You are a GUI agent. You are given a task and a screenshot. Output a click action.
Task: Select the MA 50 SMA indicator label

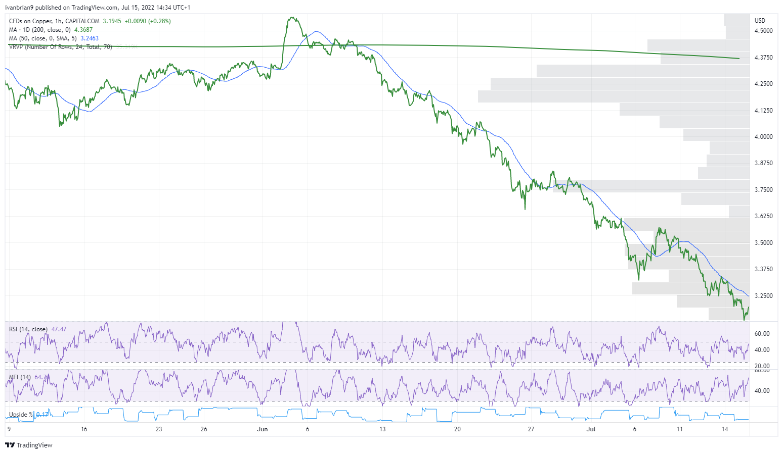42,38
